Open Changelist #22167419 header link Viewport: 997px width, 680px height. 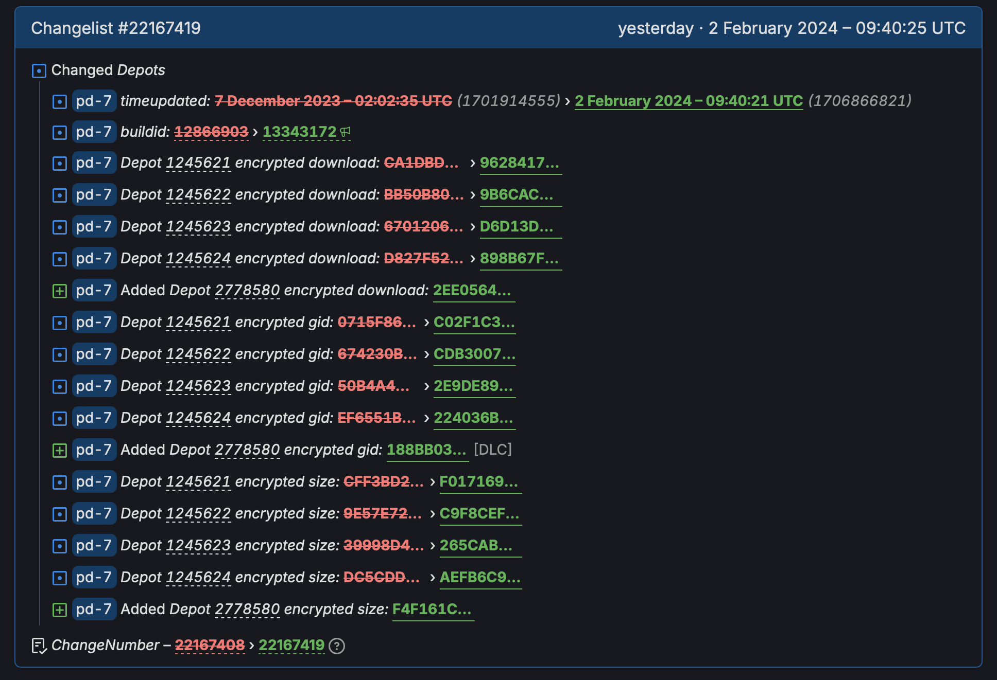(116, 28)
